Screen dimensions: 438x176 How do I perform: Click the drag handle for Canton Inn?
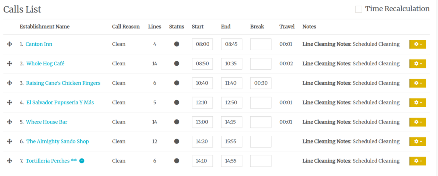tap(9, 44)
